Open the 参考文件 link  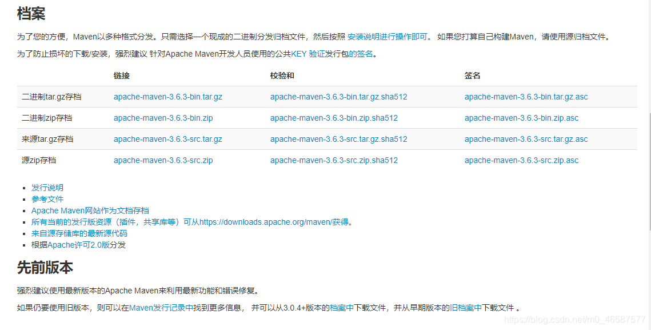(47, 199)
